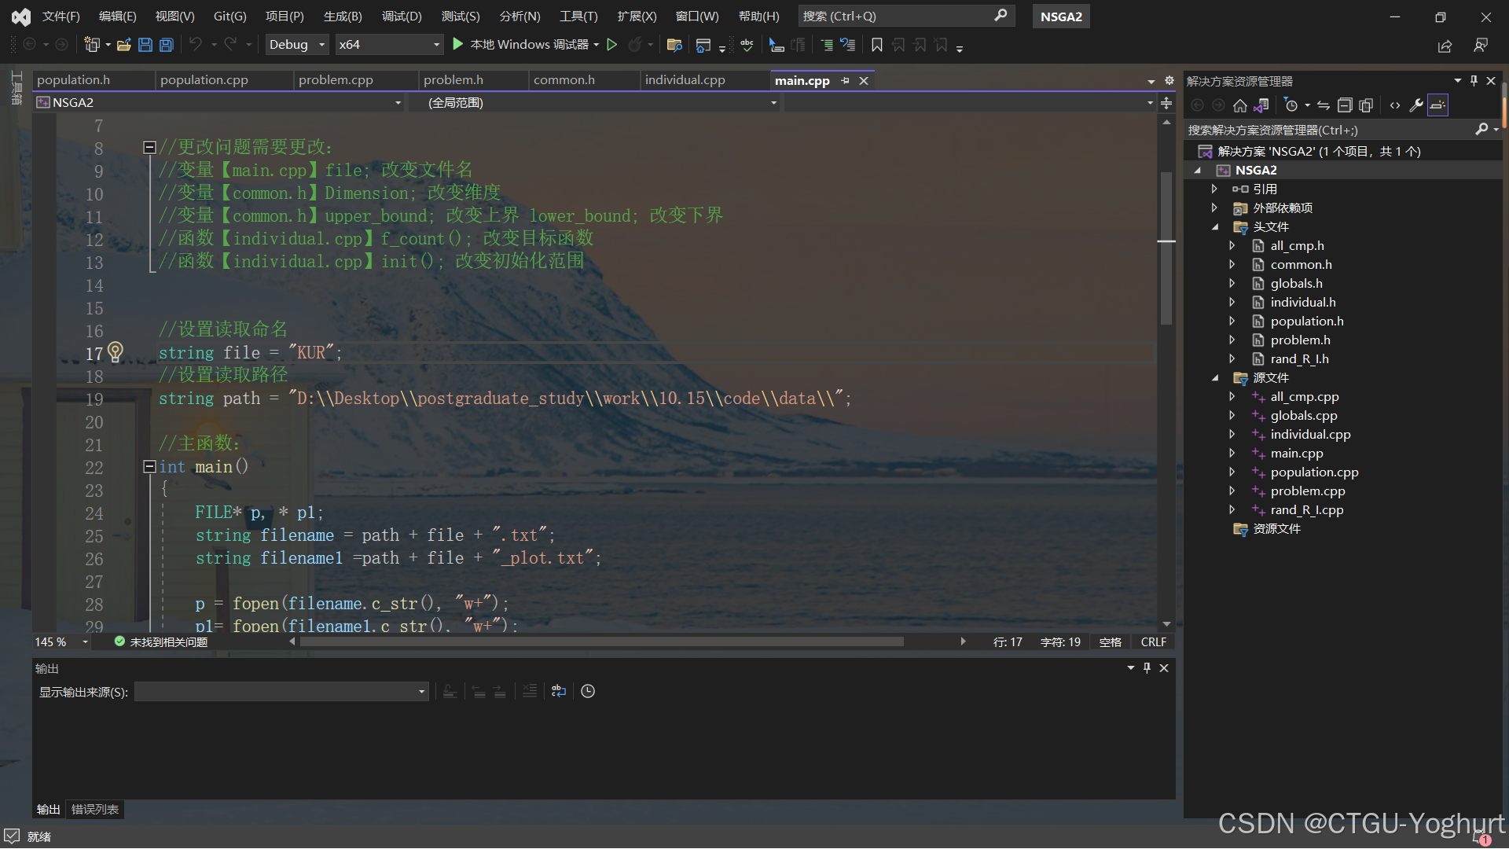Image resolution: width=1509 pixels, height=849 pixels.
Task: Switch to the individual.cpp tab
Action: 685,80
